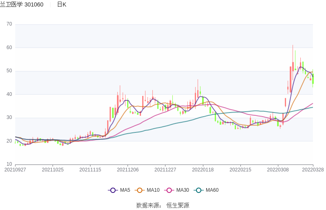Select the 20210927 date on the x-axis
The image size is (326, 210).
coord(15,170)
